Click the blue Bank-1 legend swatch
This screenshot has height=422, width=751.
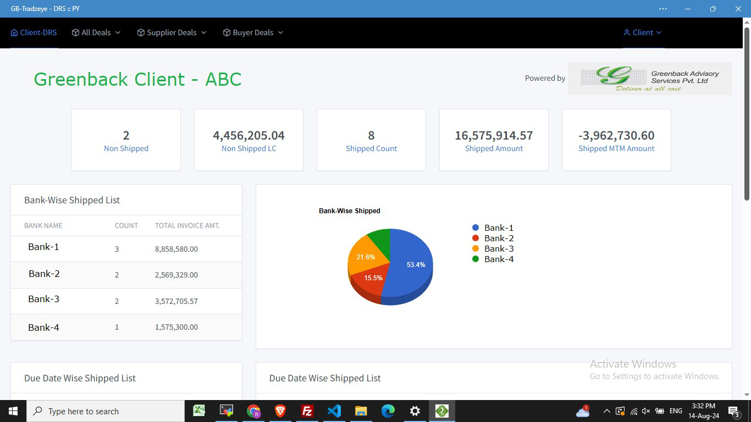(x=476, y=227)
